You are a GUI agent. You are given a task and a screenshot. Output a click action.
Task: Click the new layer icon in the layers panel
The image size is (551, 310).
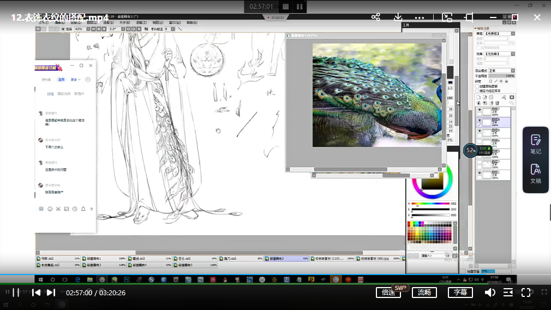[478, 97]
